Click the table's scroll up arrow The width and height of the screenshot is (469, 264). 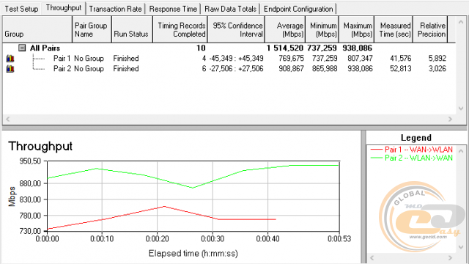pos(461,23)
